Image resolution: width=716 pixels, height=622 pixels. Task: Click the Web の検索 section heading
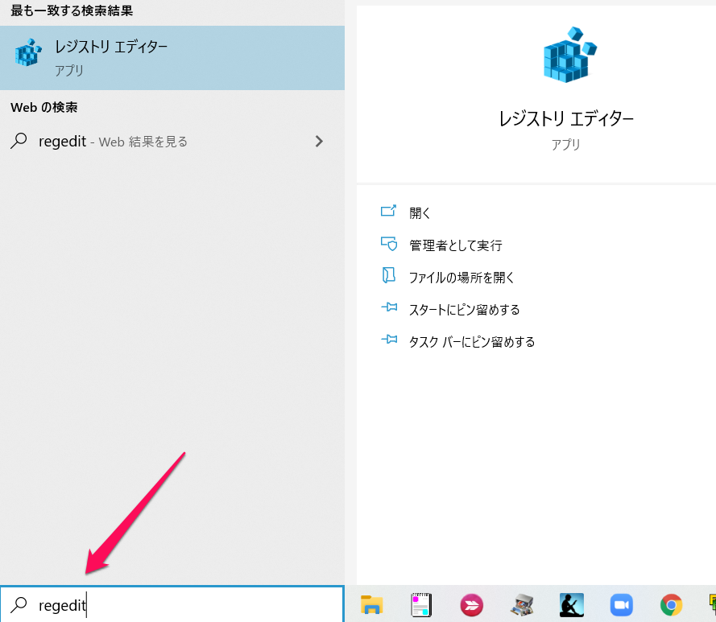pos(43,107)
